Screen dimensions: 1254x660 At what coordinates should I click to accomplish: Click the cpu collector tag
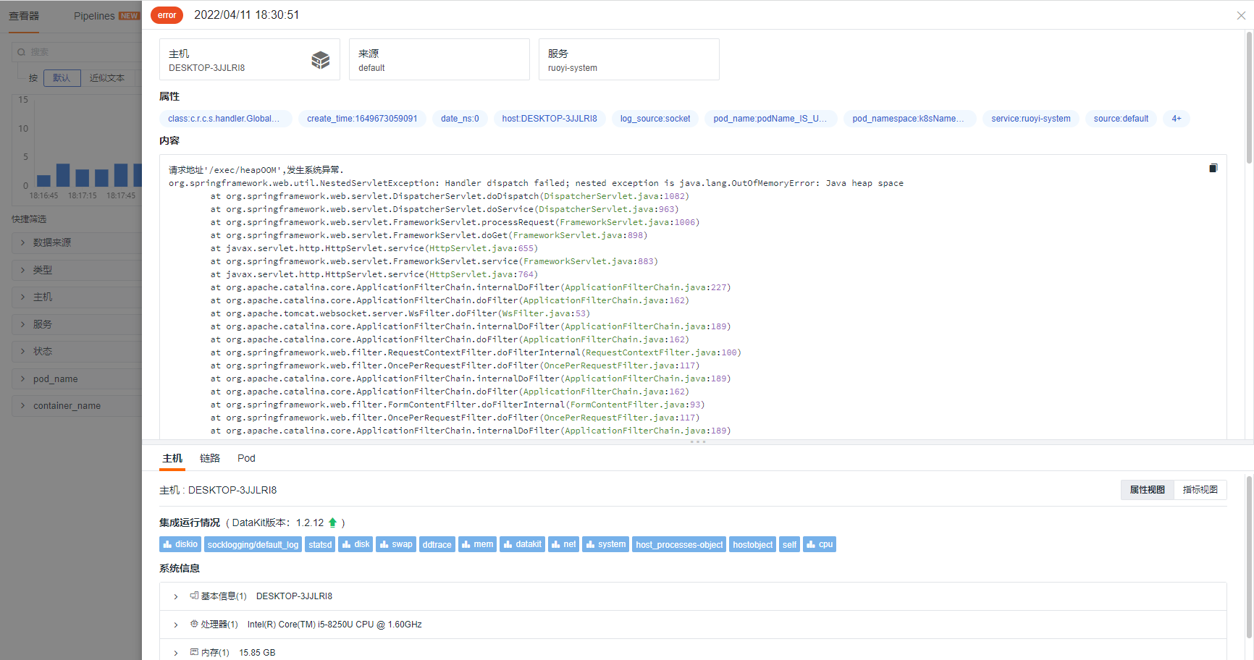(x=820, y=544)
